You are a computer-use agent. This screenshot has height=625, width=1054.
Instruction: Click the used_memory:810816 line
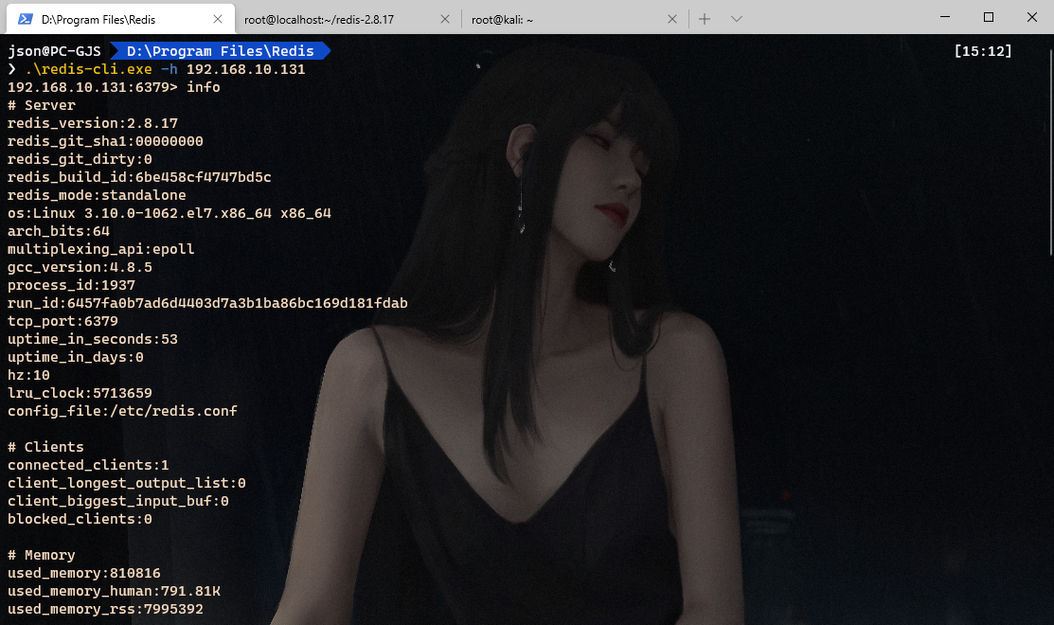point(84,573)
